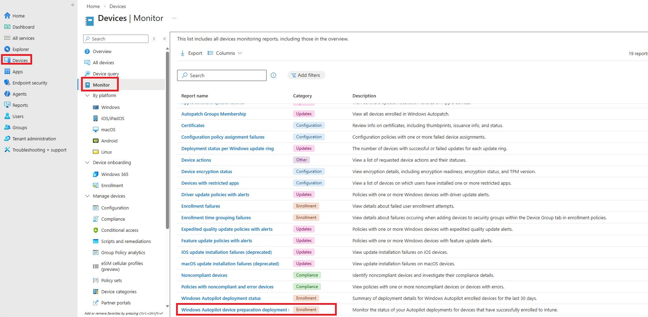Open Scripts and remediations menu item
Viewport: 648px width, 317px height.
tap(126, 241)
